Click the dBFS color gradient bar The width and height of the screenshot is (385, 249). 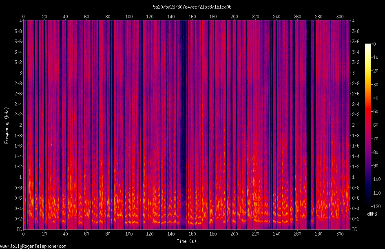367,125
